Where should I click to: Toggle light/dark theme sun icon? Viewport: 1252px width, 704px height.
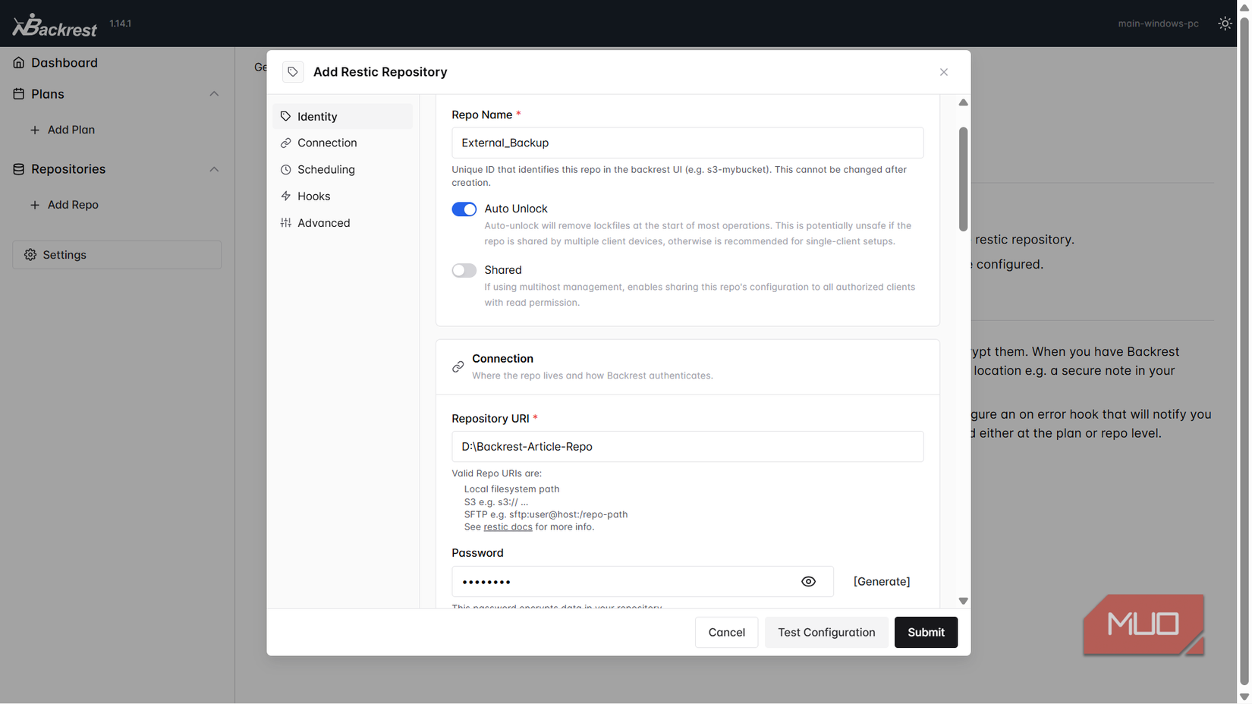pyautogui.click(x=1225, y=24)
